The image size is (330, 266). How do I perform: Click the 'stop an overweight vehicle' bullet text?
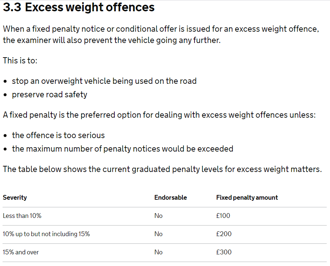pyautogui.click(x=104, y=81)
